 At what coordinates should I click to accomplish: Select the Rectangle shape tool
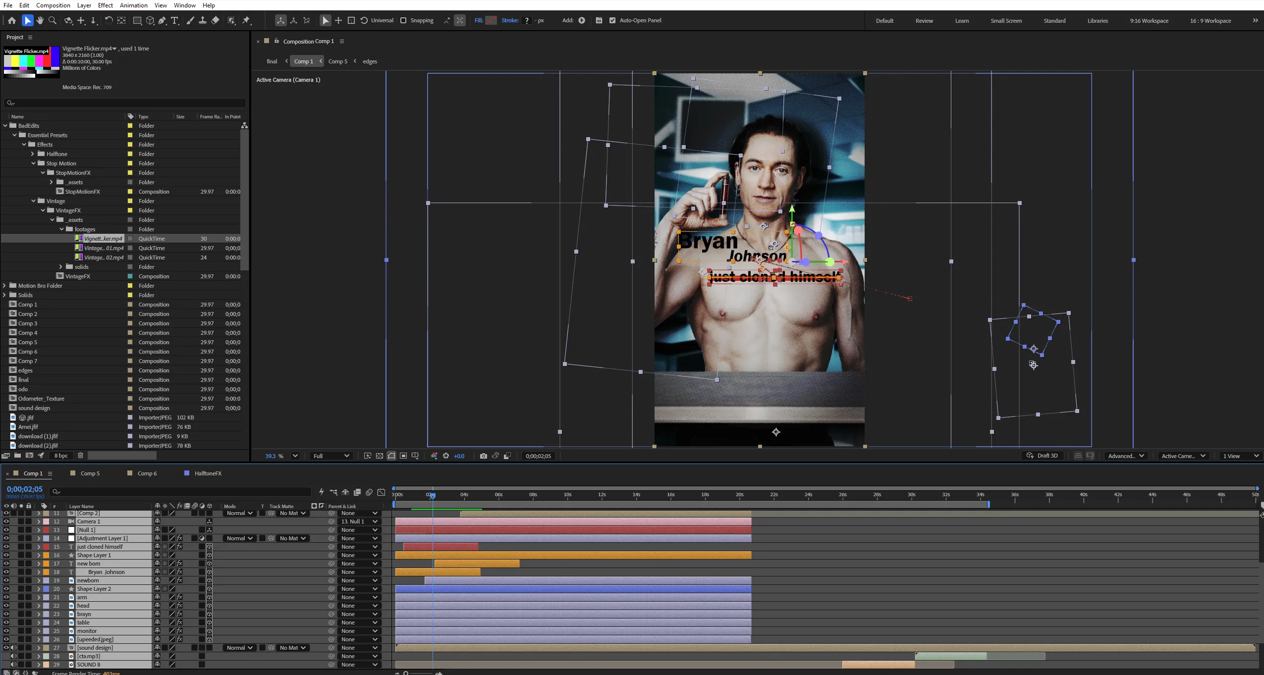click(137, 20)
